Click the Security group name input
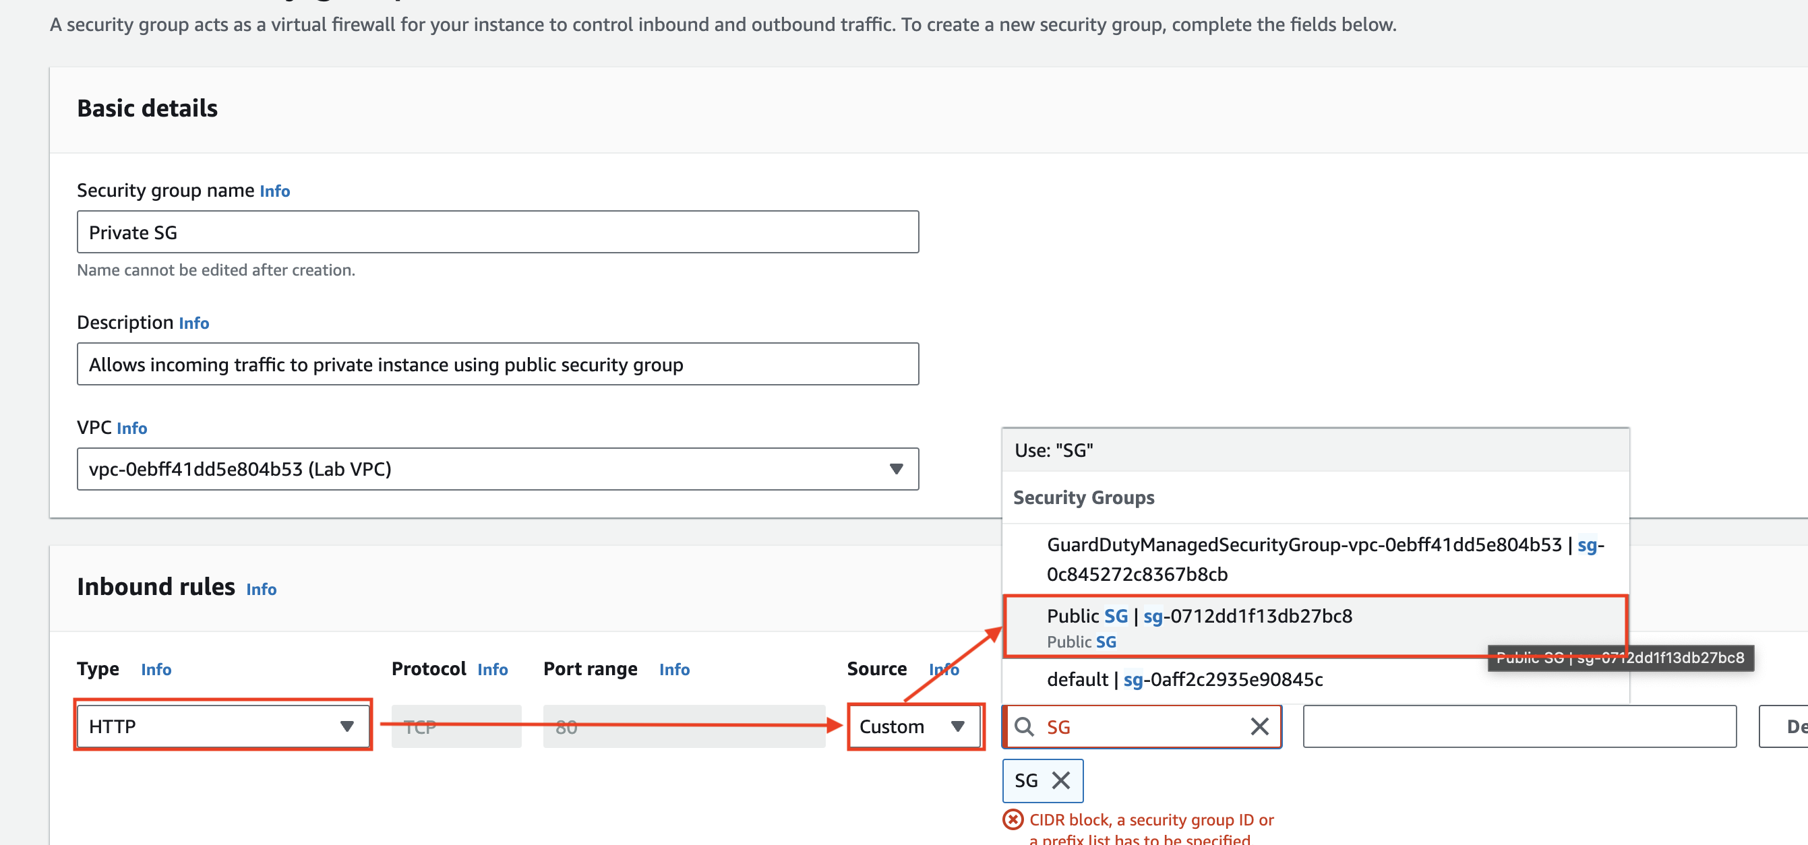Image resolution: width=1808 pixels, height=845 pixels. [497, 232]
